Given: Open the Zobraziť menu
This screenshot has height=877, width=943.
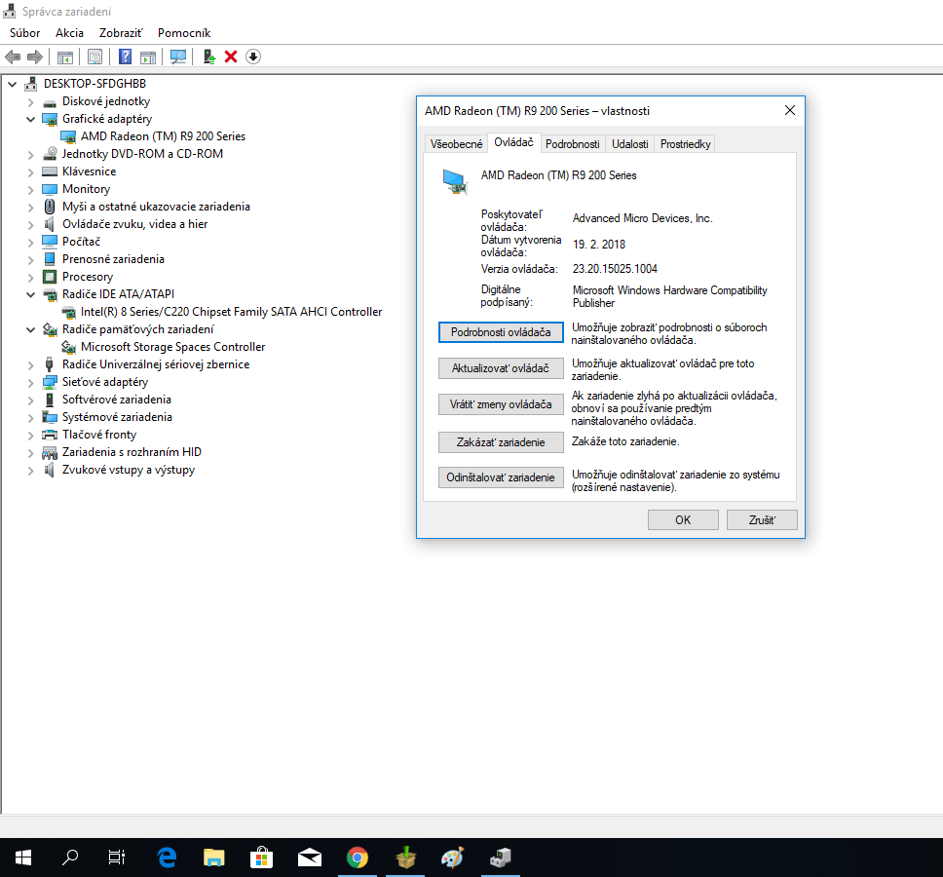Looking at the screenshot, I should [121, 33].
